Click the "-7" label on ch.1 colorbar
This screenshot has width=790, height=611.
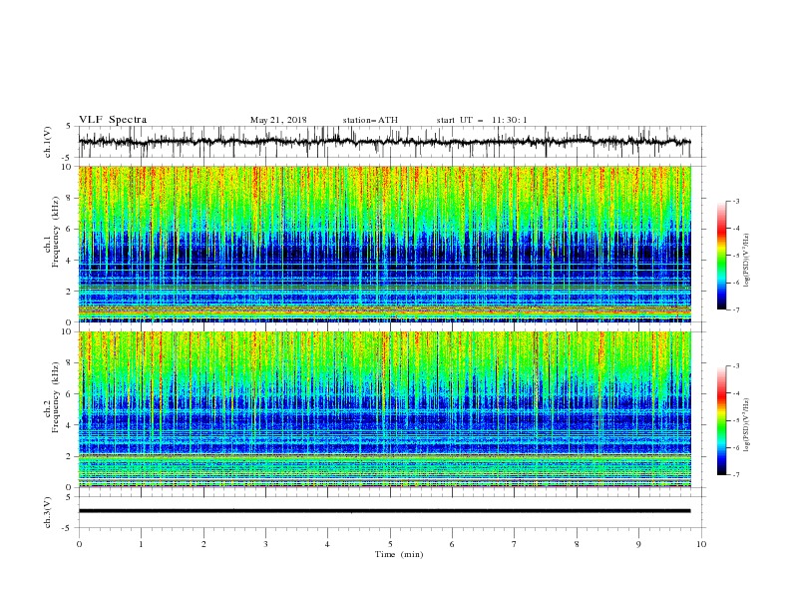[x=736, y=309]
